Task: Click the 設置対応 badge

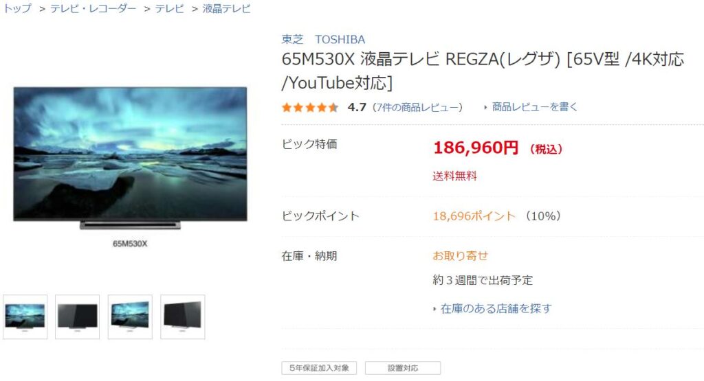Action: [x=403, y=368]
